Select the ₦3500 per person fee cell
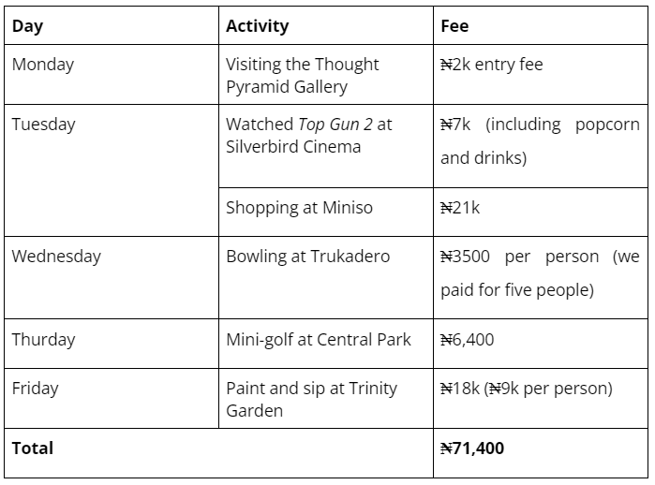 click(540, 272)
